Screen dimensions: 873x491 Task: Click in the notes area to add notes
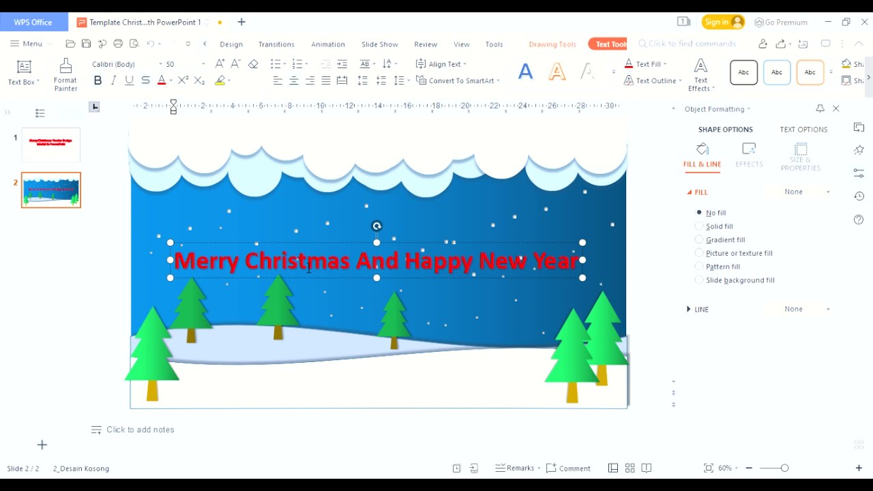tap(140, 430)
